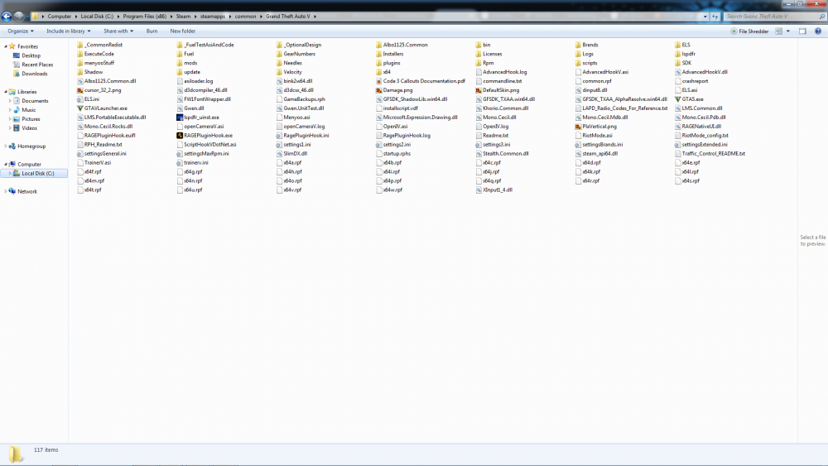This screenshot has width=828, height=466.
Task: Click common in the address breadcrumb
Action: 246,17
